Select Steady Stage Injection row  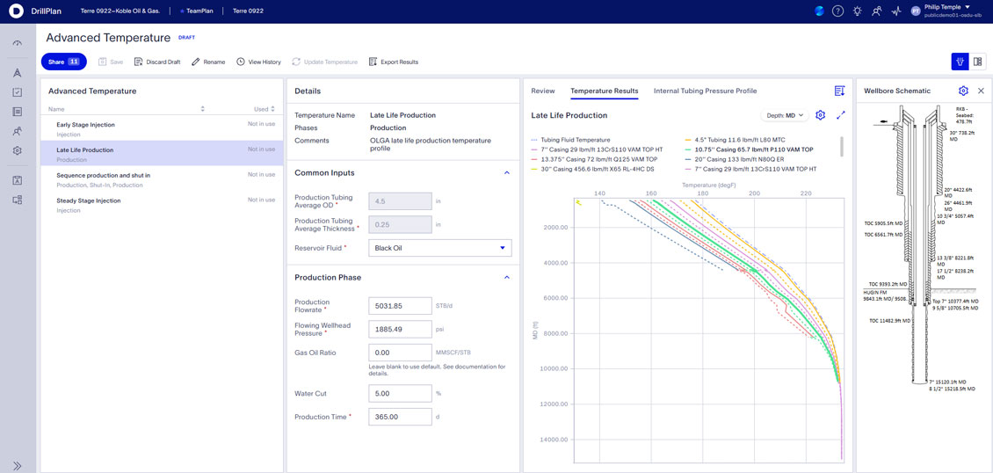click(x=162, y=205)
